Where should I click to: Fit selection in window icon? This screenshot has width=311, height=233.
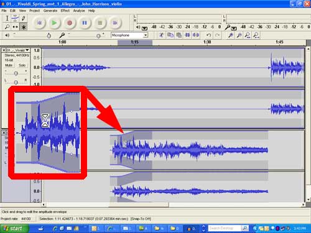pyautogui.click(x=248, y=35)
